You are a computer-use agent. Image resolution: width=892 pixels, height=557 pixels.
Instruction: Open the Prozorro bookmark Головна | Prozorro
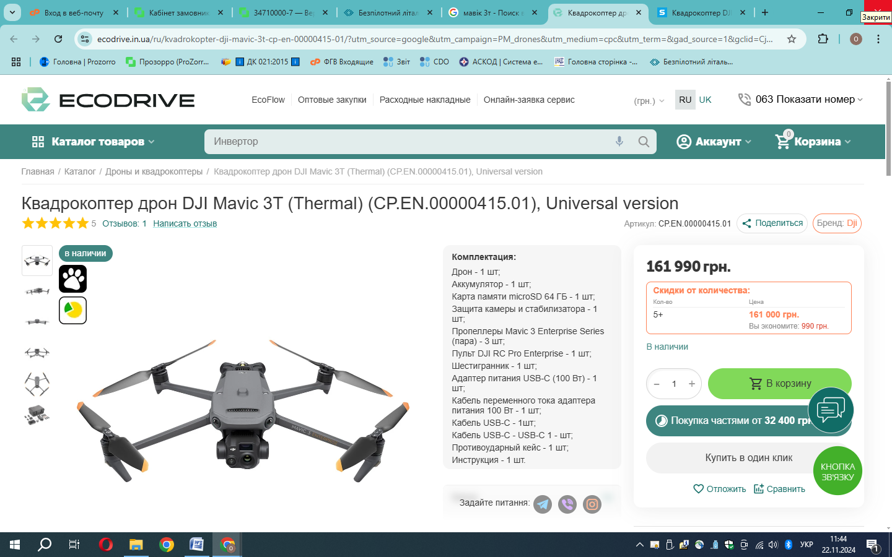78,62
